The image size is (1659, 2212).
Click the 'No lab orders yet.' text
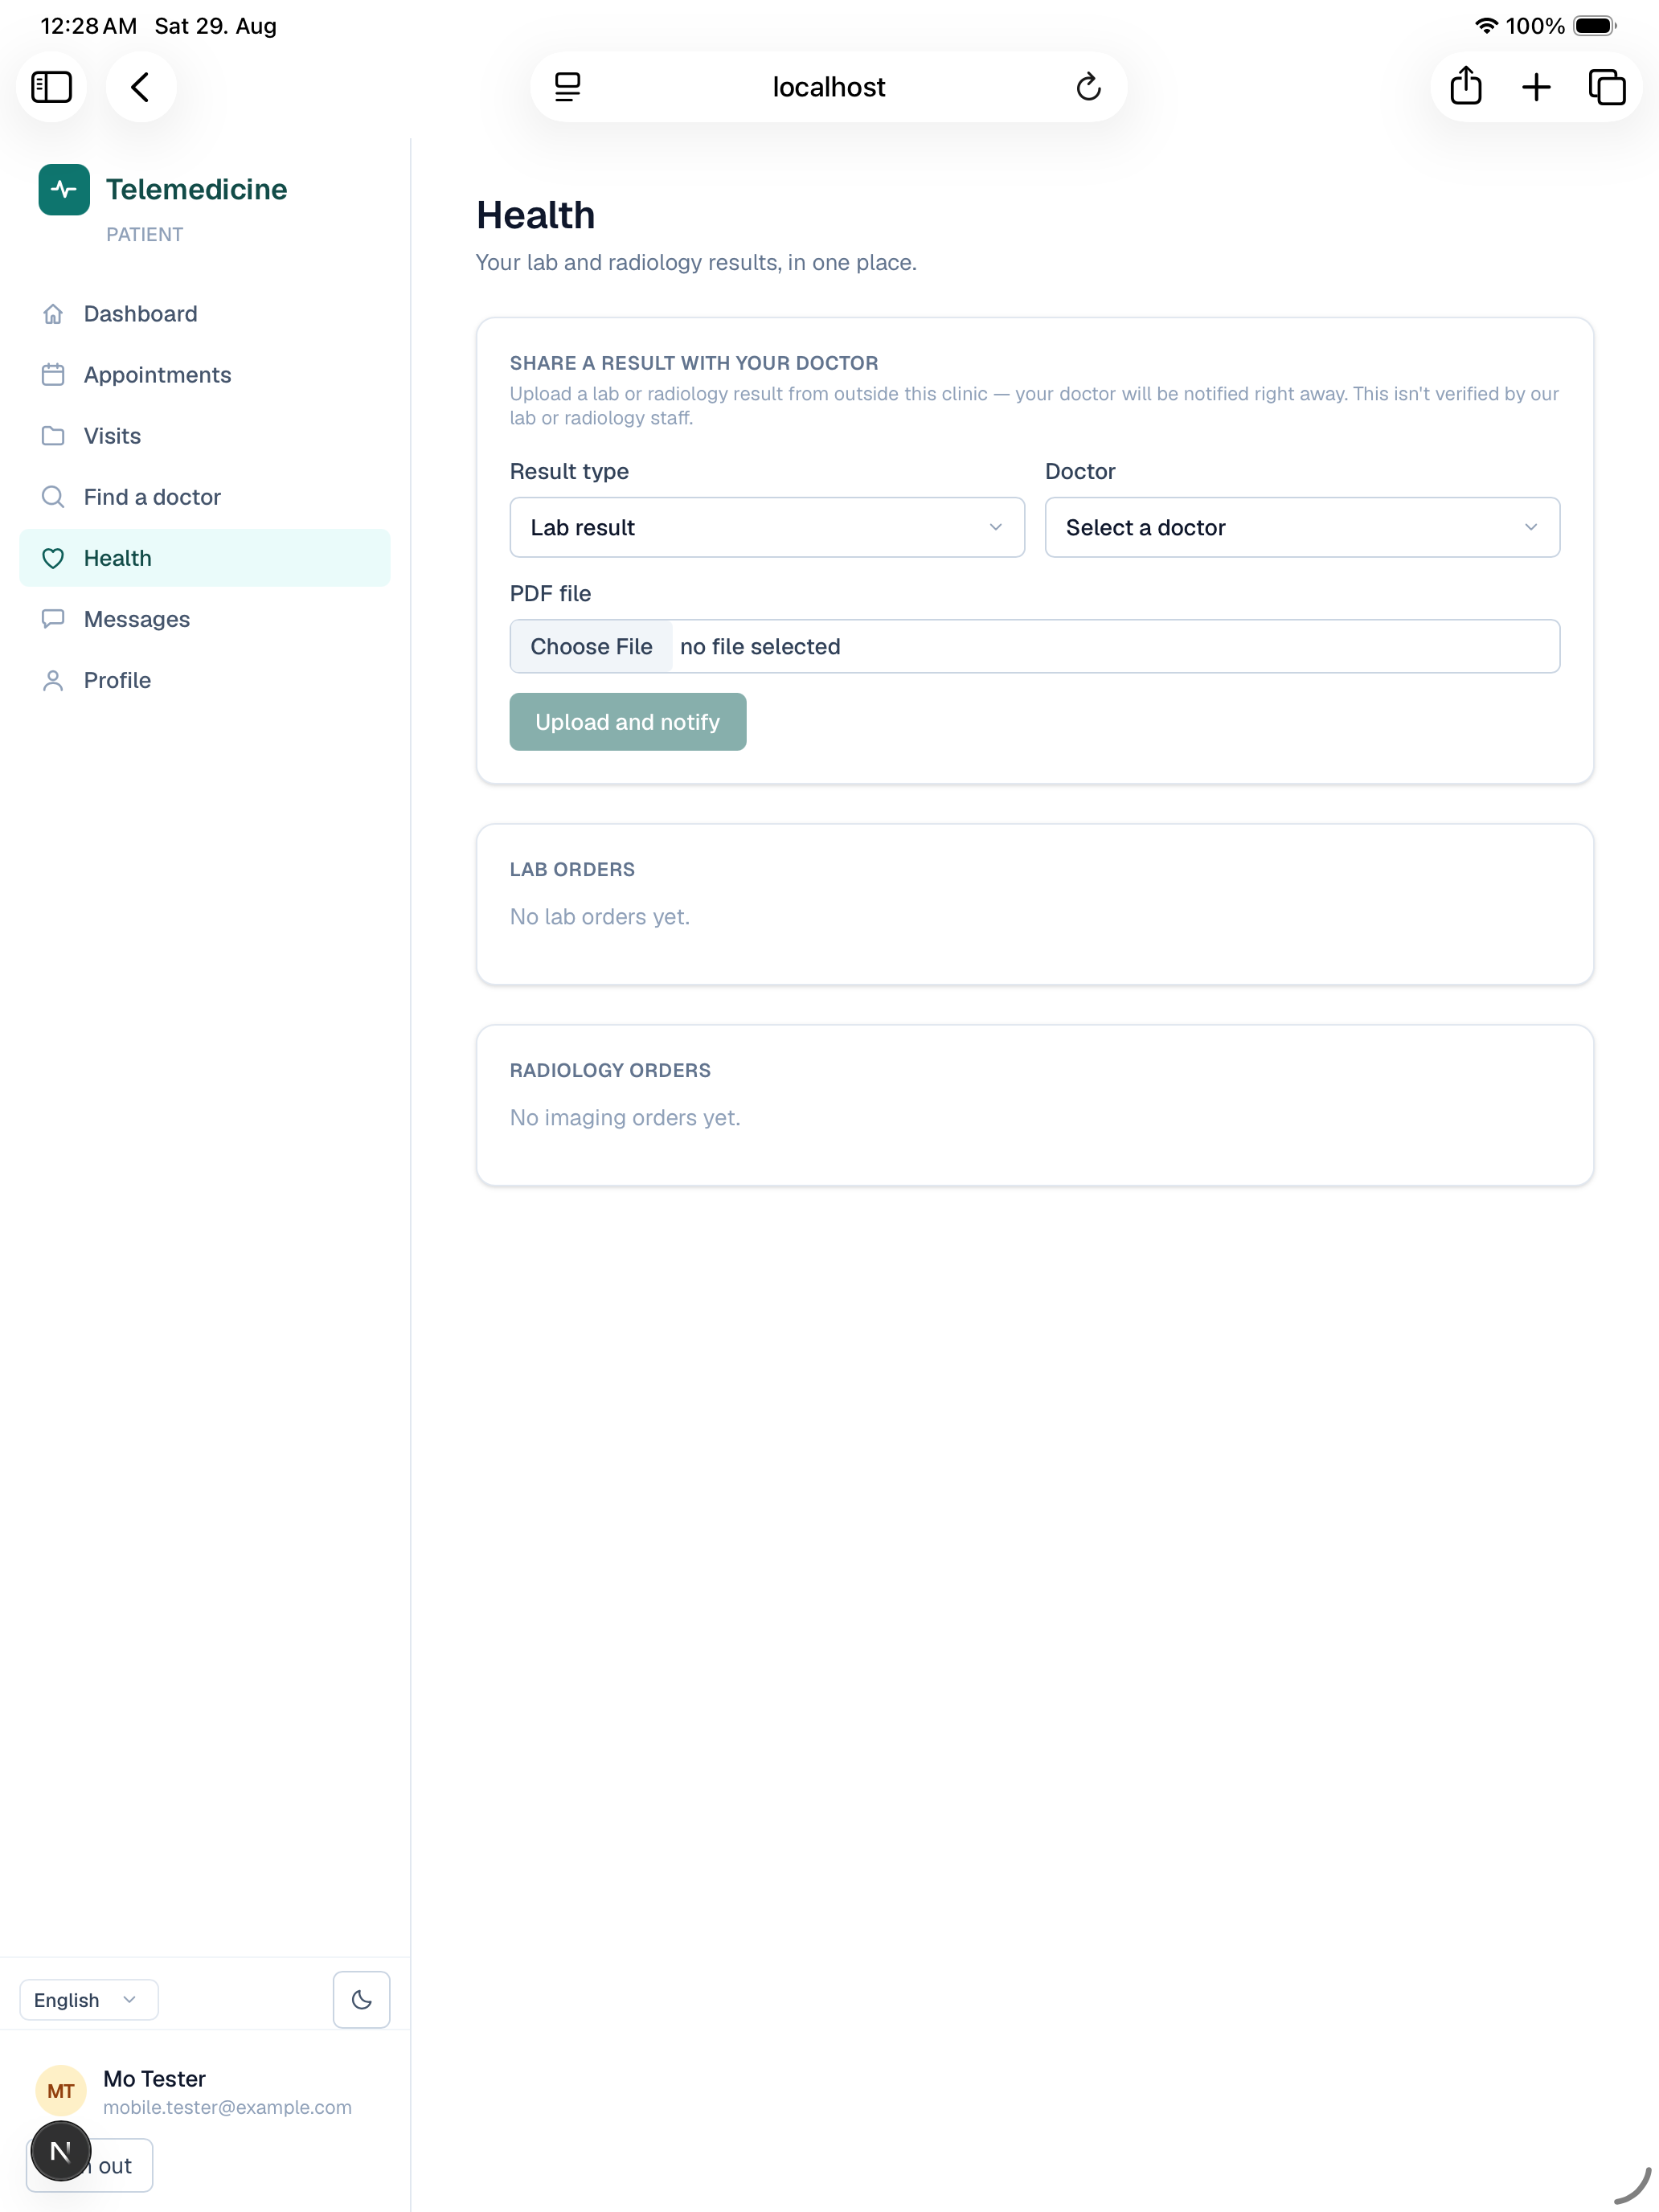(600, 917)
